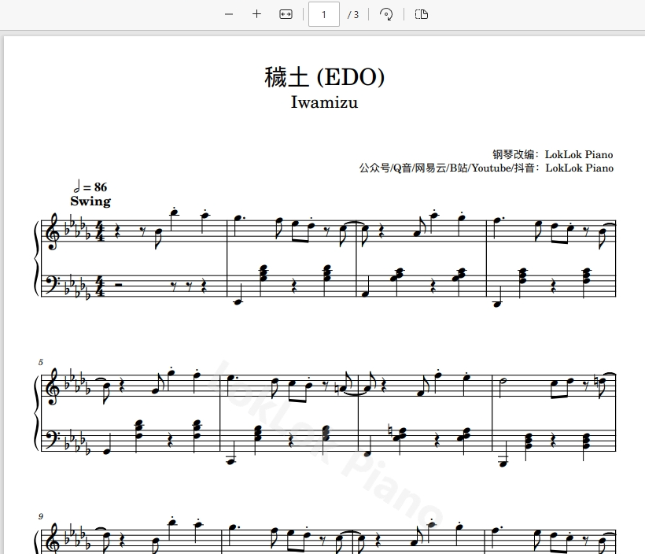Click the first system's treble clef
This screenshot has height=554, width=645.
coord(53,231)
